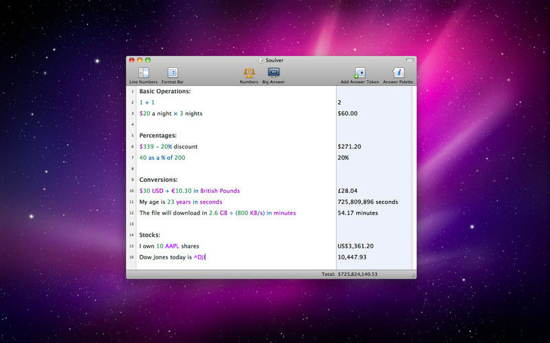Select the "Basic Operations:" heading line
Image resolution: width=550 pixels, height=343 pixels.
tap(165, 91)
